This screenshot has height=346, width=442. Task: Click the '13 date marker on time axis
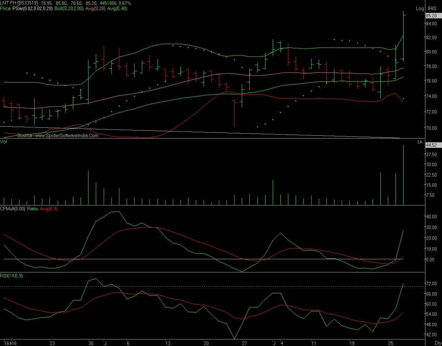(167, 343)
